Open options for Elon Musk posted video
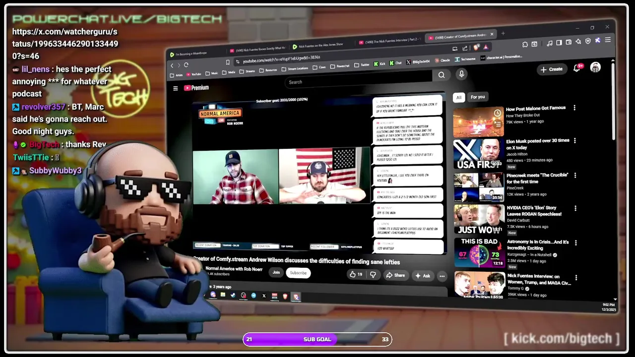Image resolution: width=635 pixels, height=357 pixels. (575, 141)
